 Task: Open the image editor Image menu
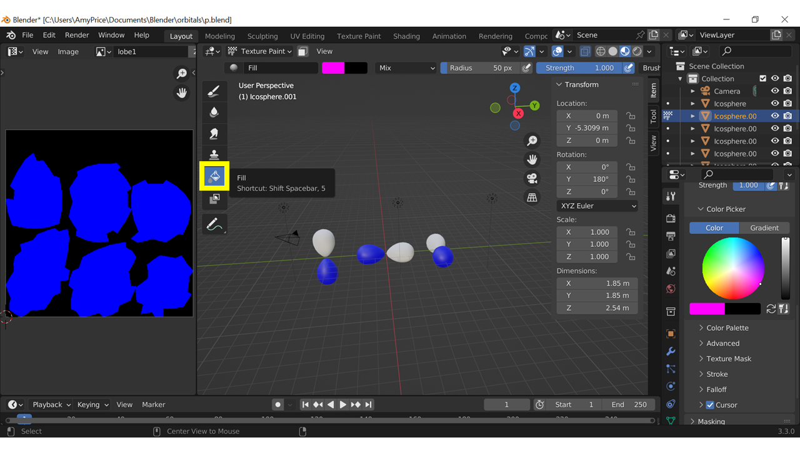[x=68, y=52]
